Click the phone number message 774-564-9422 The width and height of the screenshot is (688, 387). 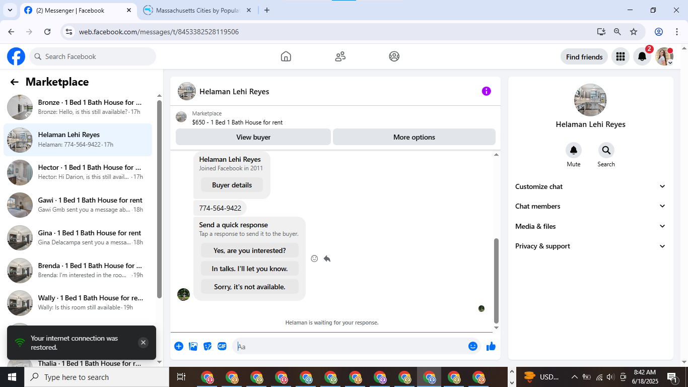(220, 208)
